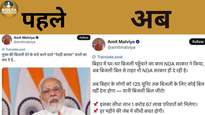Open 'Translate post' link in left tweet
This screenshot has width=205, height=115.
pyautogui.click(x=16, y=49)
